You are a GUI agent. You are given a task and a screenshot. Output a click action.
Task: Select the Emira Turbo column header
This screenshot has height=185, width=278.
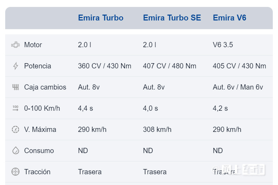(101, 18)
